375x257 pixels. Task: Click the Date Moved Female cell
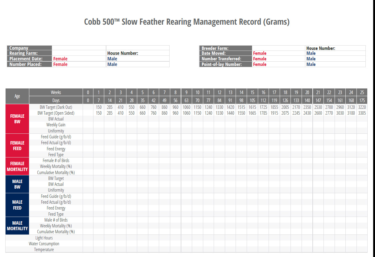pos(278,53)
